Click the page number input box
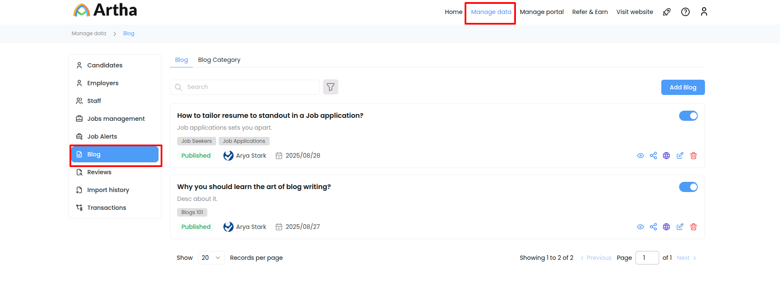 pyautogui.click(x=646, y=258)
